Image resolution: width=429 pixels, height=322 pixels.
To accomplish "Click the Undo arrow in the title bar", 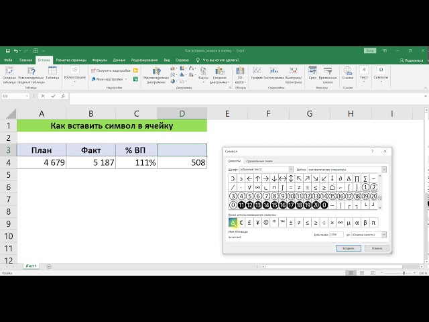I will pos(16,51).
